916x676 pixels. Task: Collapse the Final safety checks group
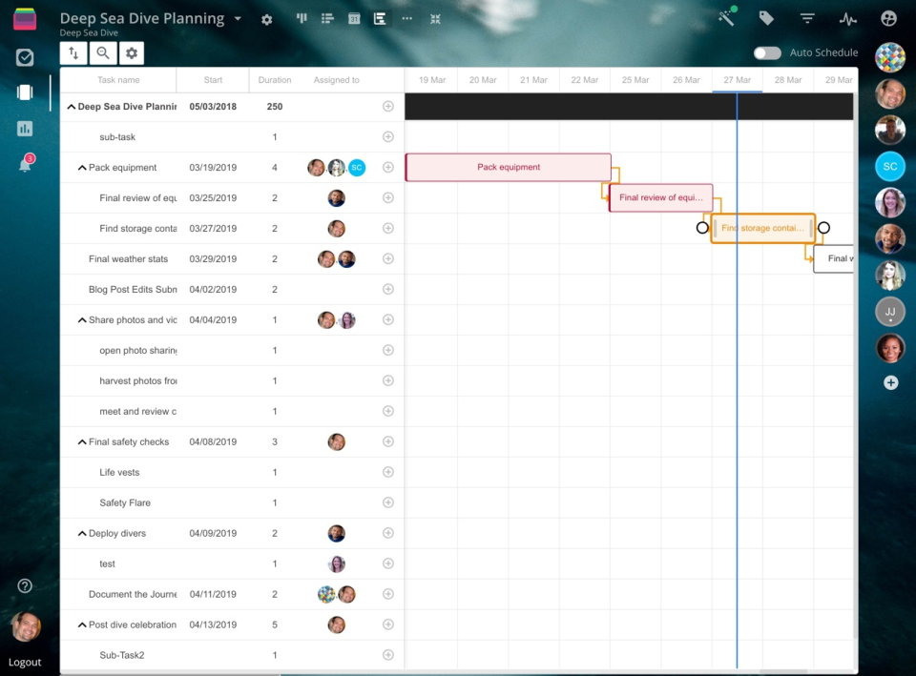82,441
